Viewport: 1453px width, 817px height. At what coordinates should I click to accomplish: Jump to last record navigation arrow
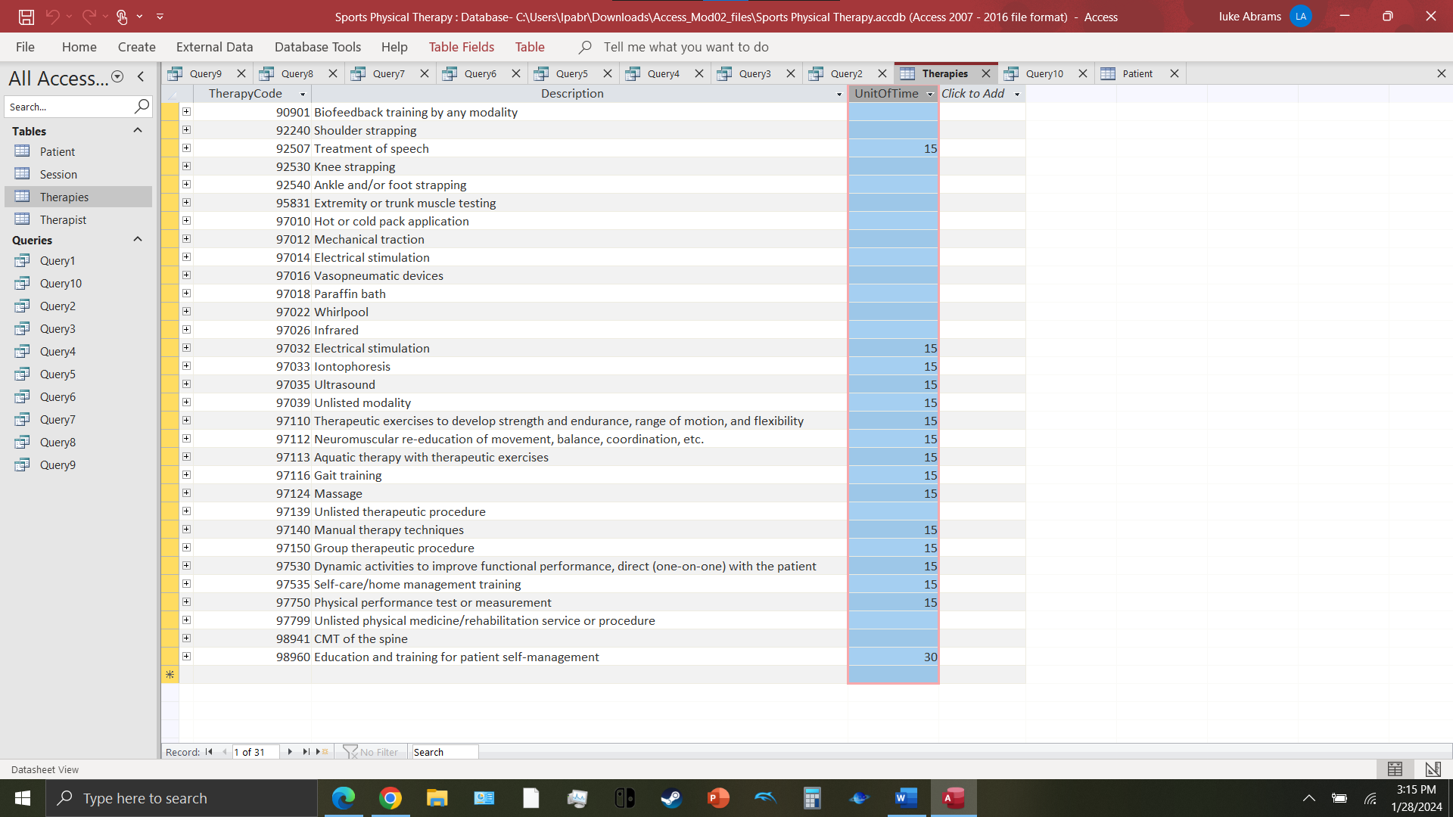pos(306,752)
